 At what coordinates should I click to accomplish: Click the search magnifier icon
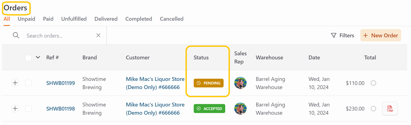coord(16,35)
